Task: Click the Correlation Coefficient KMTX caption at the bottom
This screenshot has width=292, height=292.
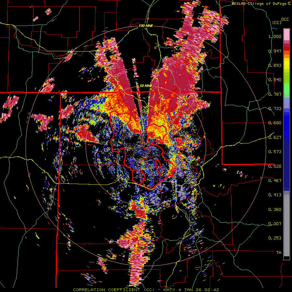Action: click(146, 290)
